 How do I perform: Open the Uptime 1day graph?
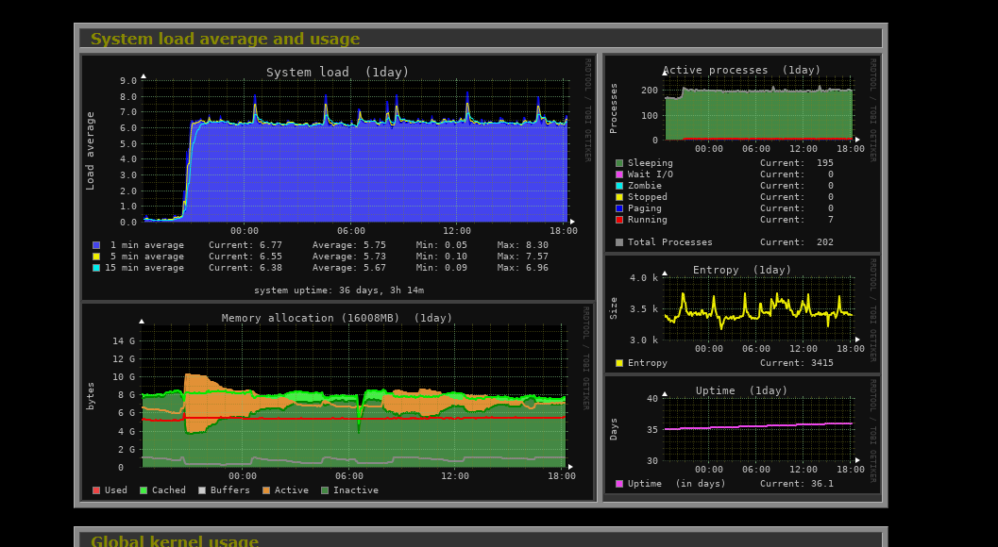click(742, 435)
